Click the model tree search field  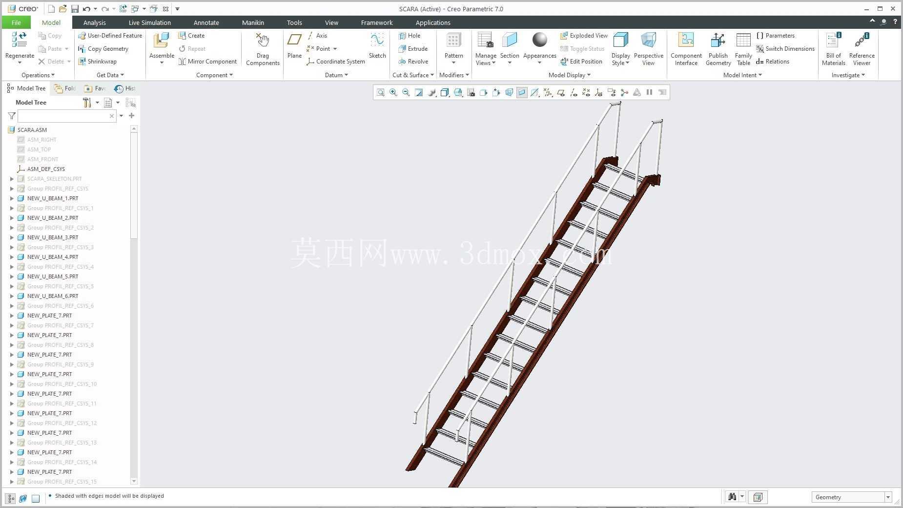(67, 116)
